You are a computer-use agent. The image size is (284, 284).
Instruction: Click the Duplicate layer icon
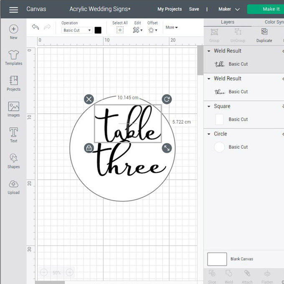pyautogui.click(x=264, y=32)
